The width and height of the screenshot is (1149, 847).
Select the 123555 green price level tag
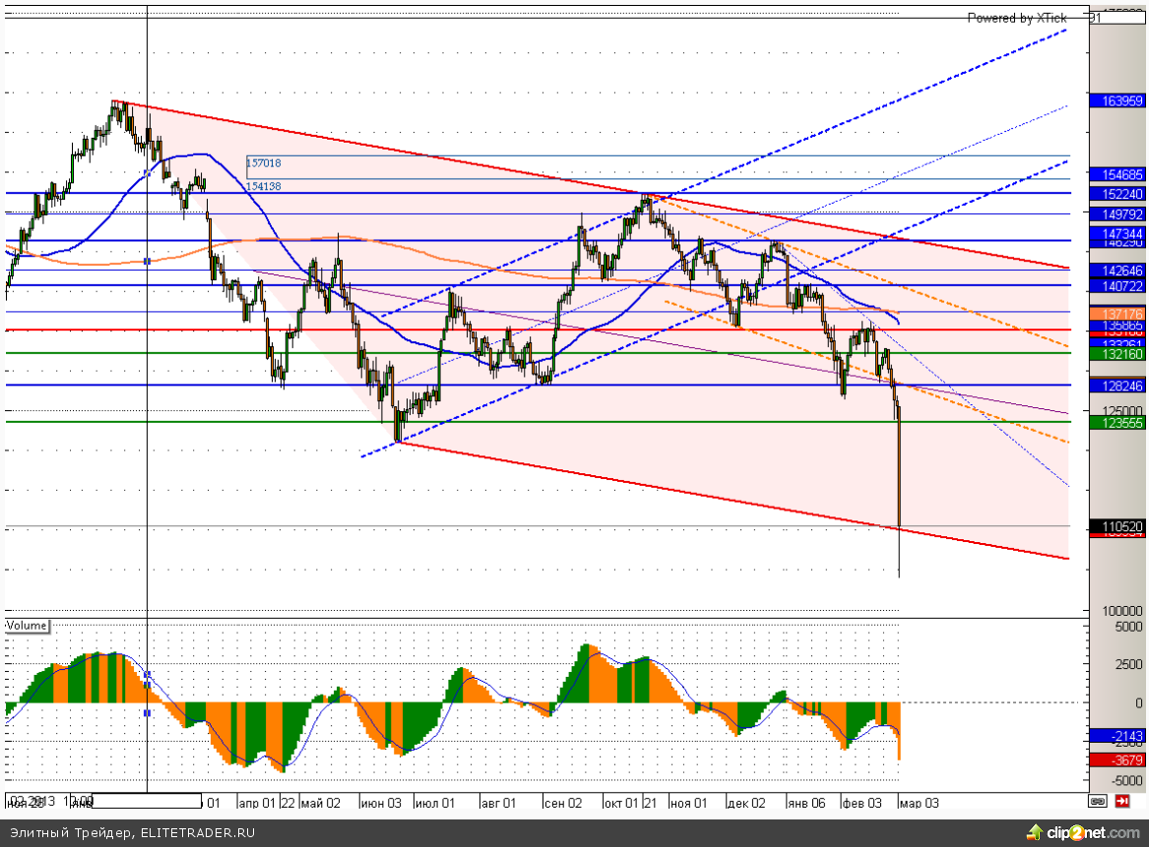(x=1117, y=422)
